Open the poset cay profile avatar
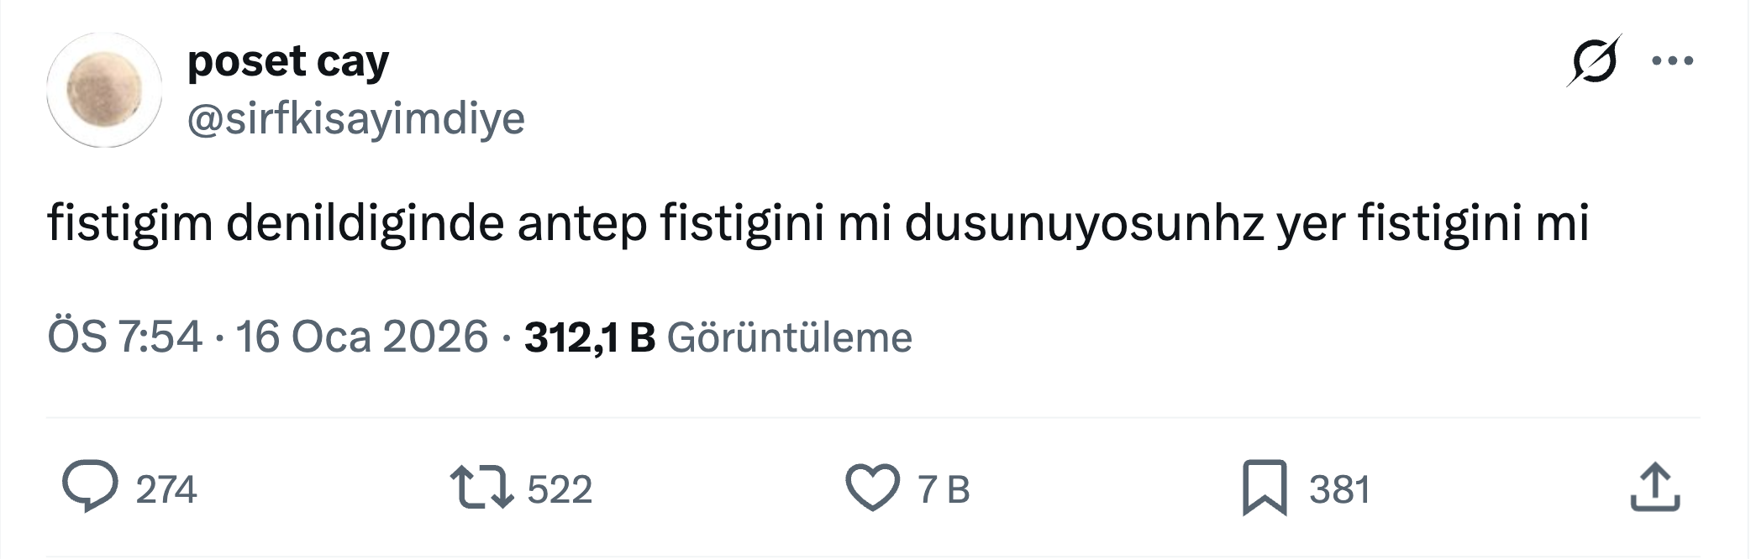The image size is (1751, 559). (104, 91)
